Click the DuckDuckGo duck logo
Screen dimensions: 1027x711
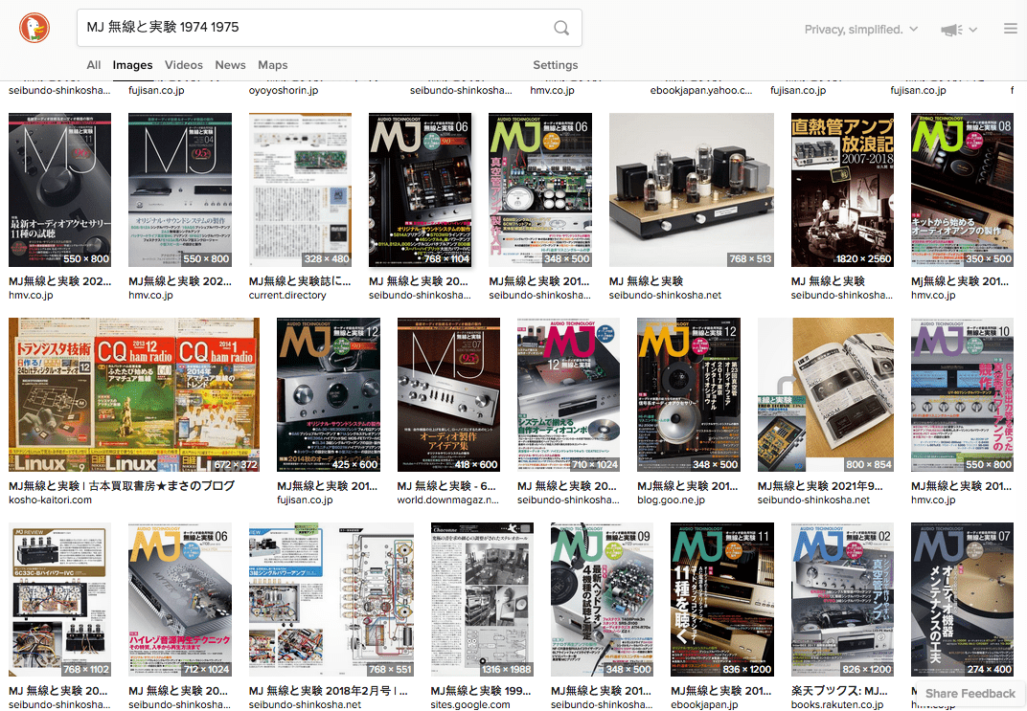click(34, 28)
